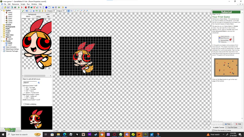Click Next in the Tutorial panel
Image resolution: width=244 pixels, height=137 pixels.
(x=227, y=124)
